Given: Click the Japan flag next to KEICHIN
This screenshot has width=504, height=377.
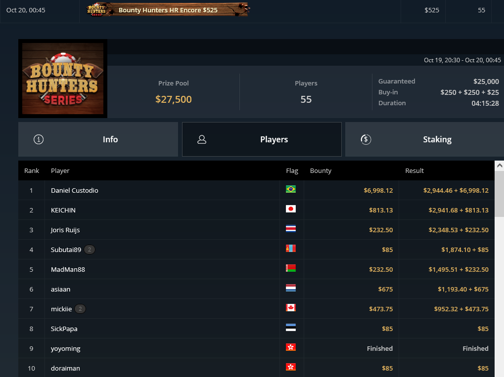Looking at the screenshot, I should 290,209.
